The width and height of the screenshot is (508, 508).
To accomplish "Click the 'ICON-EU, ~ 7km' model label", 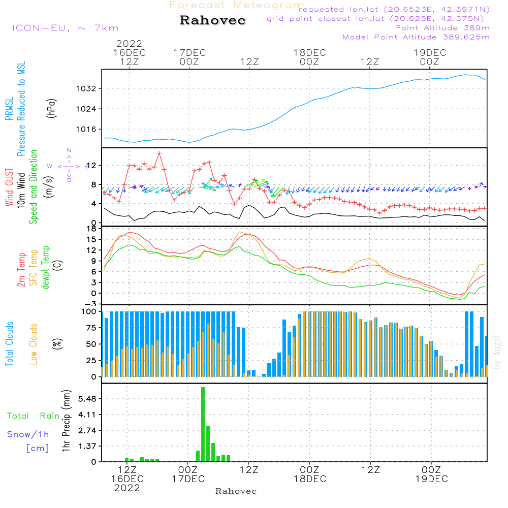I will 66,28.
